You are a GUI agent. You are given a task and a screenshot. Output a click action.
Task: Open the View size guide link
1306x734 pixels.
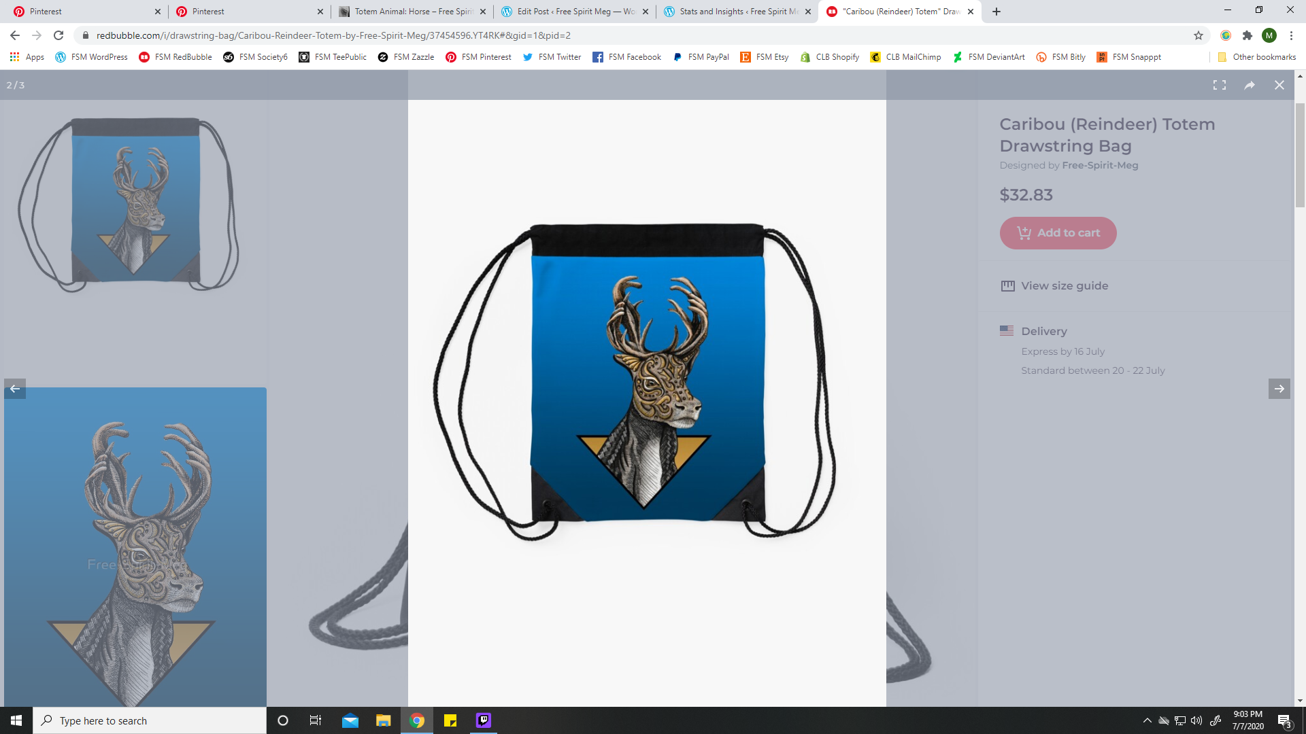pos(1064,286)
